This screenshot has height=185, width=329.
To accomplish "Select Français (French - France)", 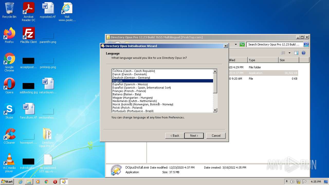I will [162, 91].
